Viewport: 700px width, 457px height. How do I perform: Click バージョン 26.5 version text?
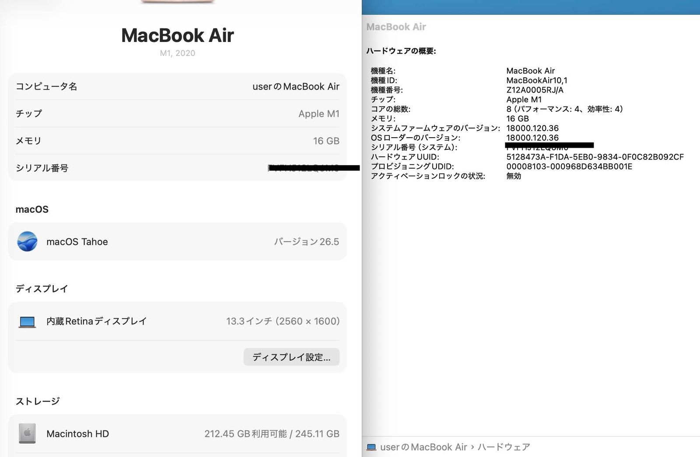pyautogui.click(x=307, y=242)
